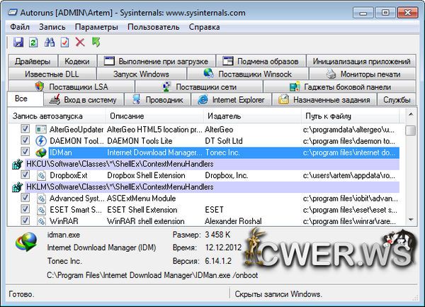Viewport: 425px width, 307px height.
Task: Click the Refresh toolbar icon
Action: click(34, 43)
